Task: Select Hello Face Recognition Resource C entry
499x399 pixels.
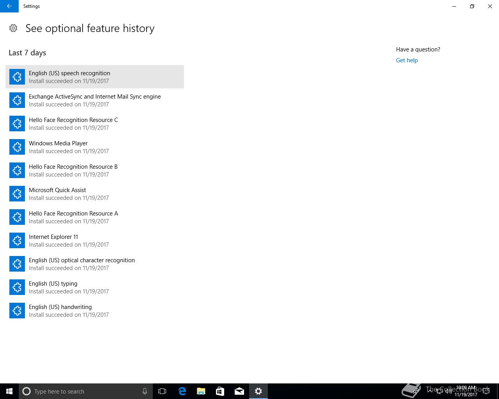Action: (95, 124)
